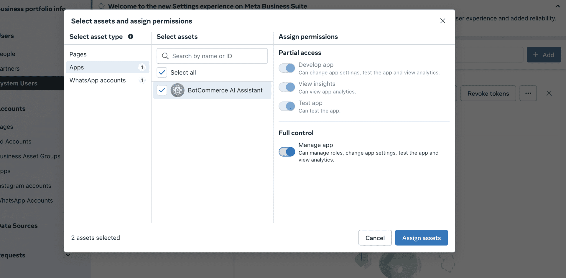The image size is (566, 278).
Task: Uncheck the BotCommerce AI Assistant checkbox
Action: 162,90
